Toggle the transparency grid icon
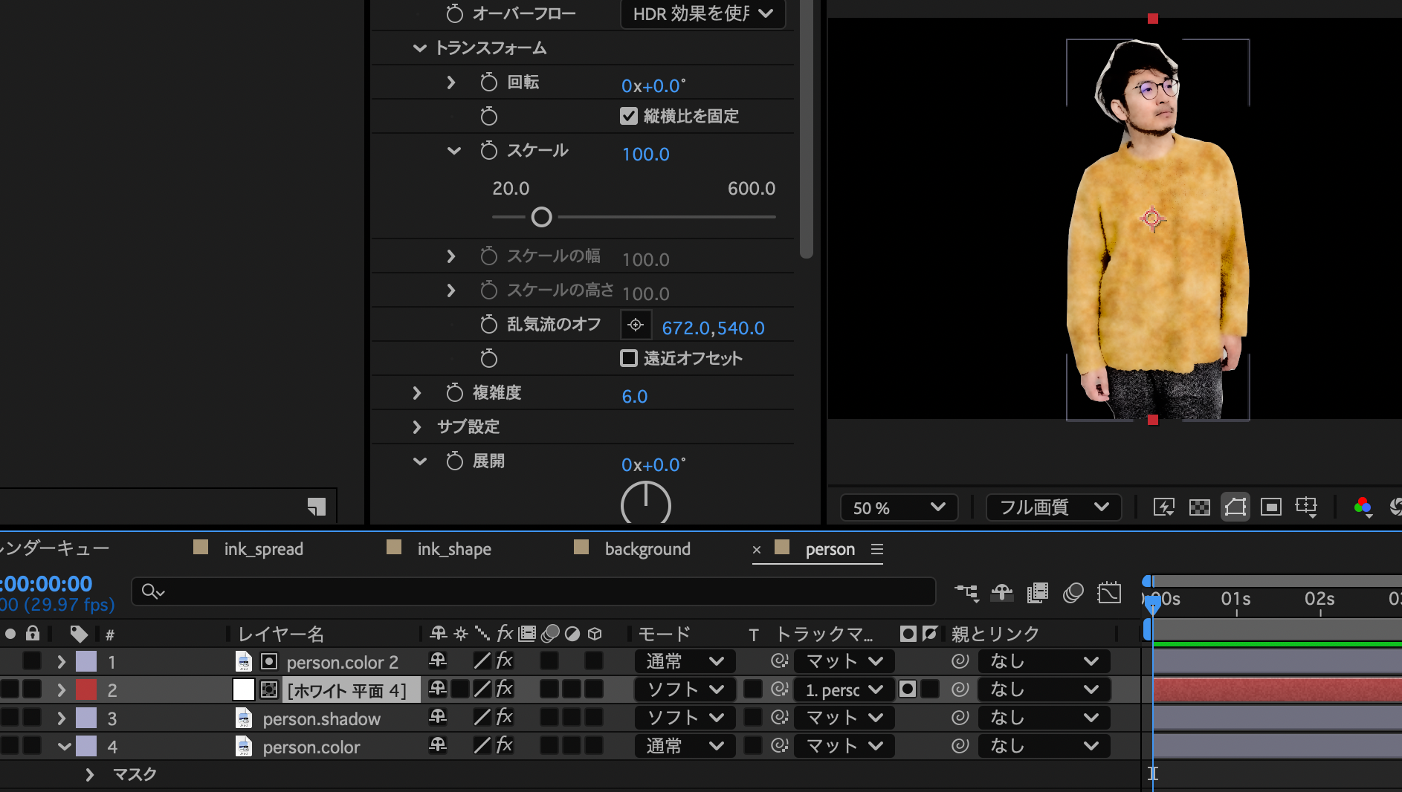 1199,507
